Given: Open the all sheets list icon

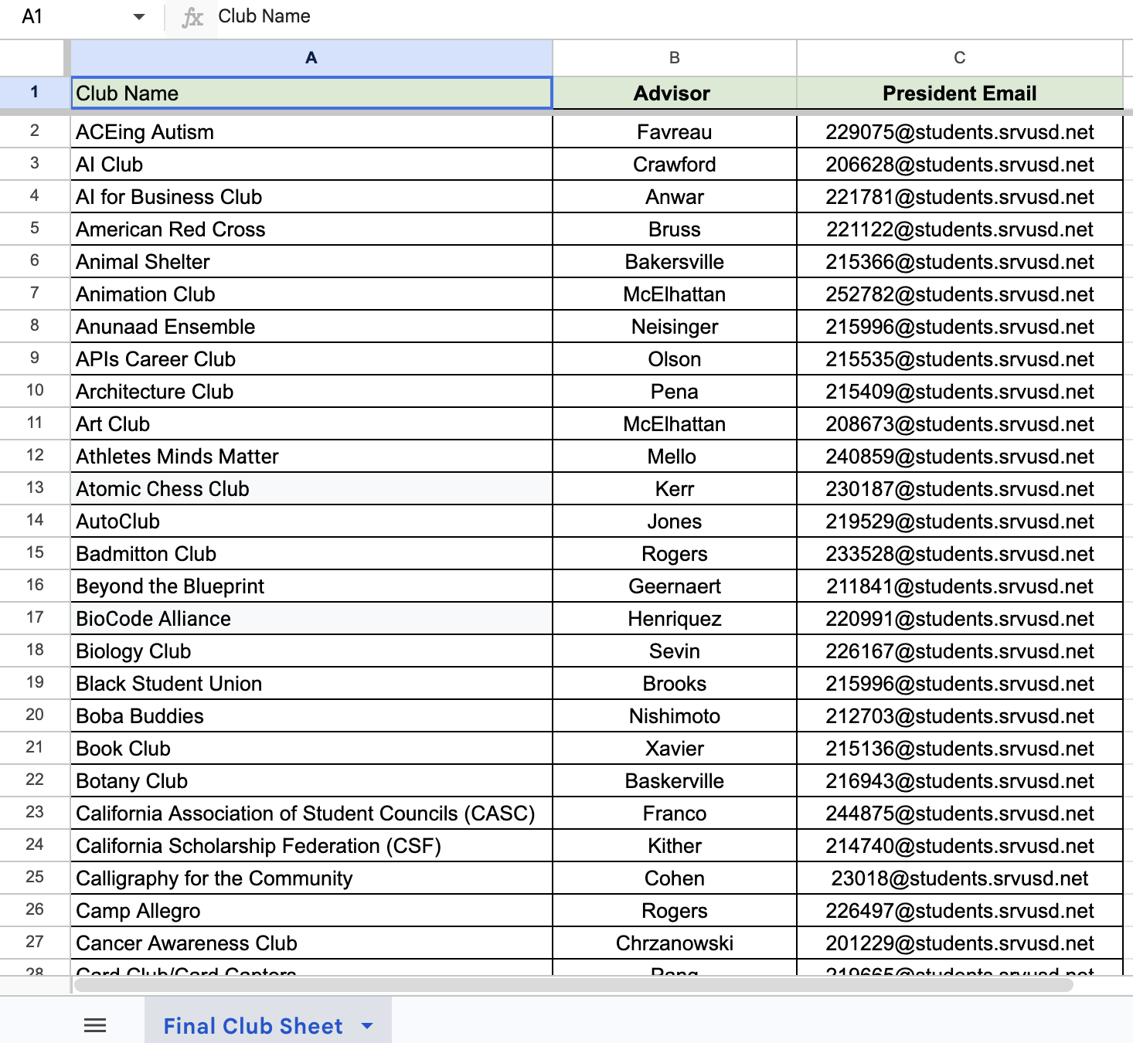Looking at the screenshot, I should (x=95, y=1025).
